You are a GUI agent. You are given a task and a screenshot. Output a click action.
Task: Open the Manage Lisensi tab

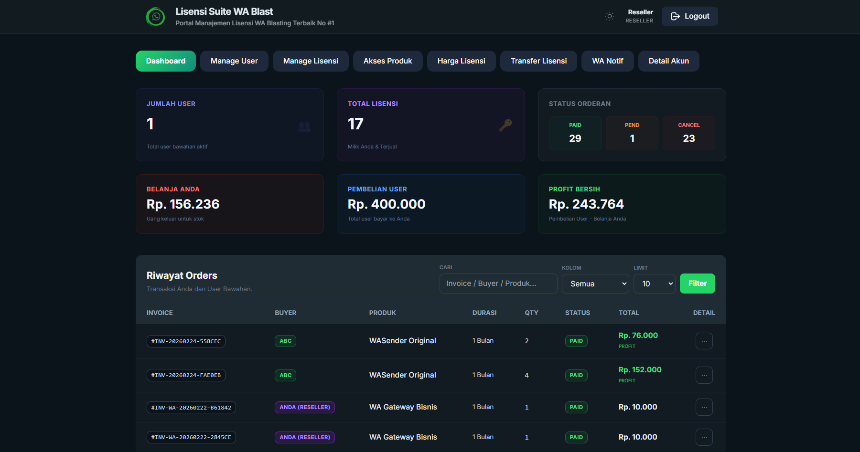coord(311,61)
